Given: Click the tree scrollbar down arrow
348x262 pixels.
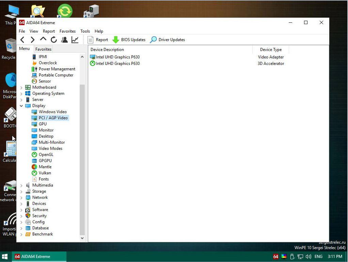Looking at the screenshot, I should 82,238.
